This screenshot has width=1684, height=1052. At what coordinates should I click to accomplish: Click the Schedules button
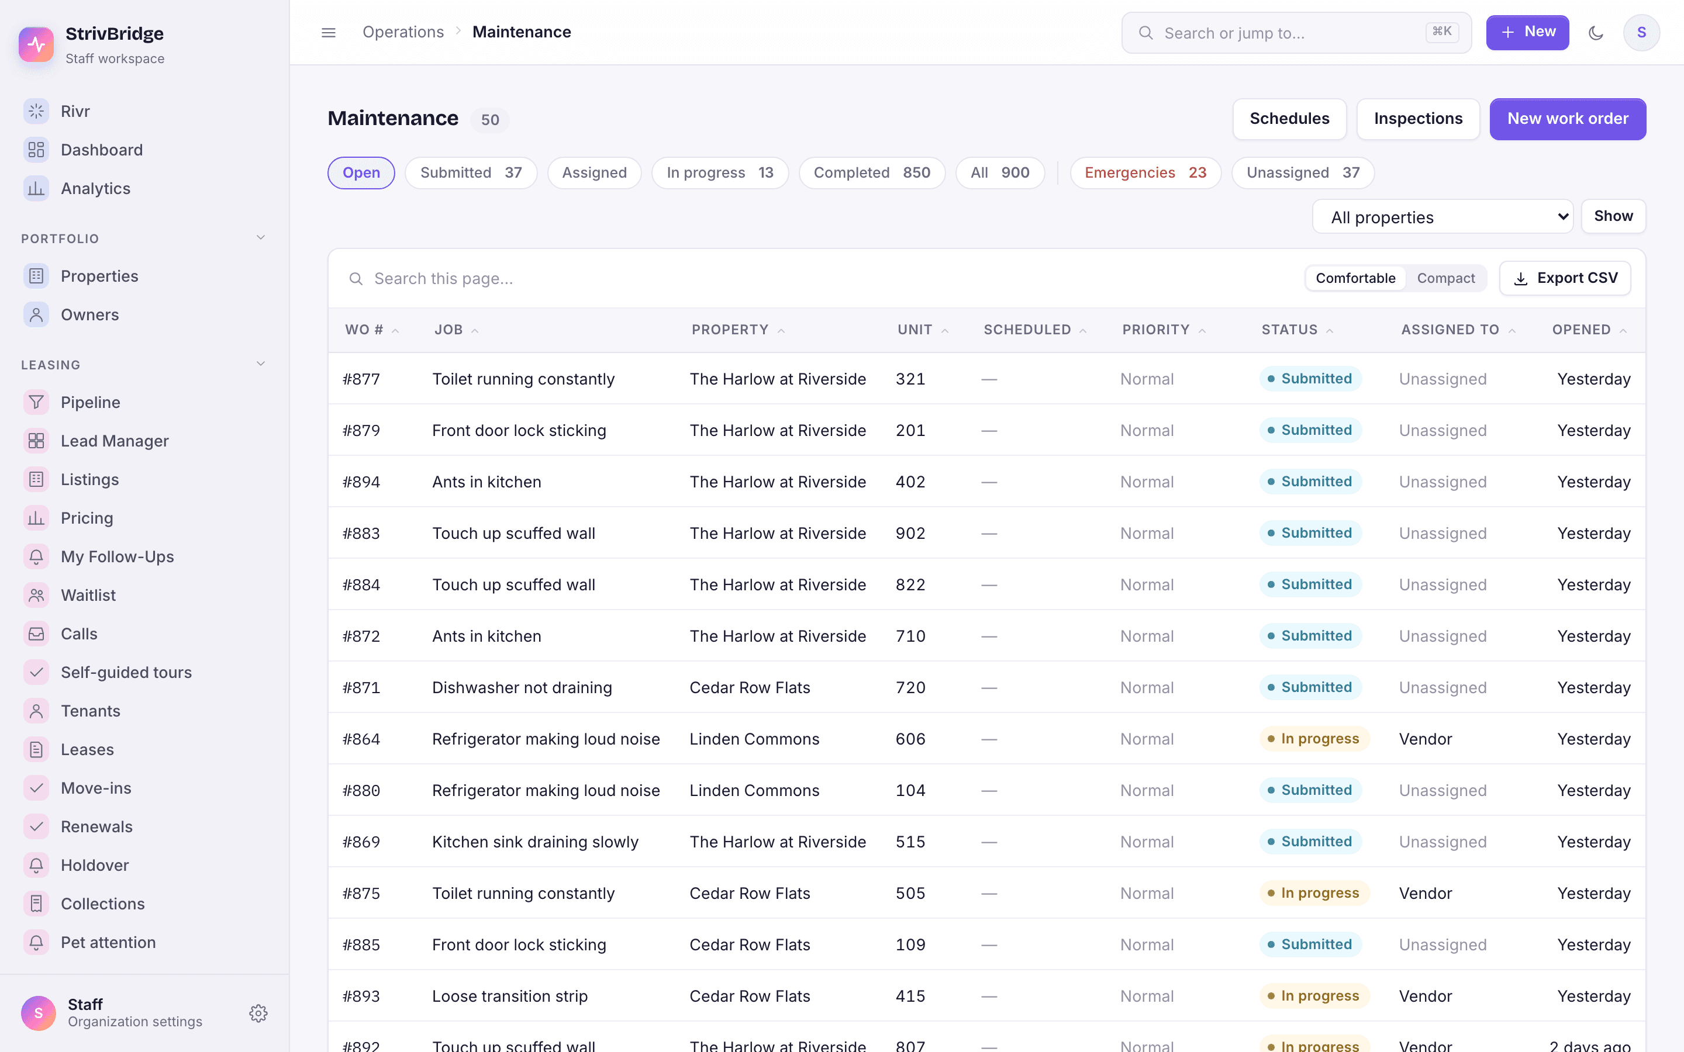(x=1289, y=119)
